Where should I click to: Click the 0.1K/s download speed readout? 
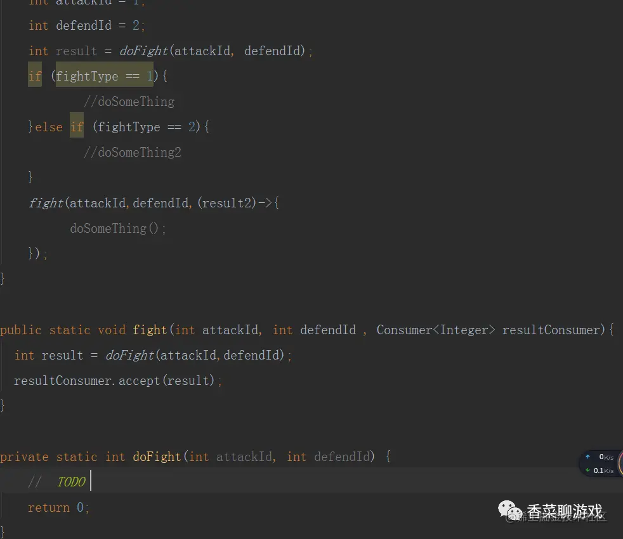point(603,471)
